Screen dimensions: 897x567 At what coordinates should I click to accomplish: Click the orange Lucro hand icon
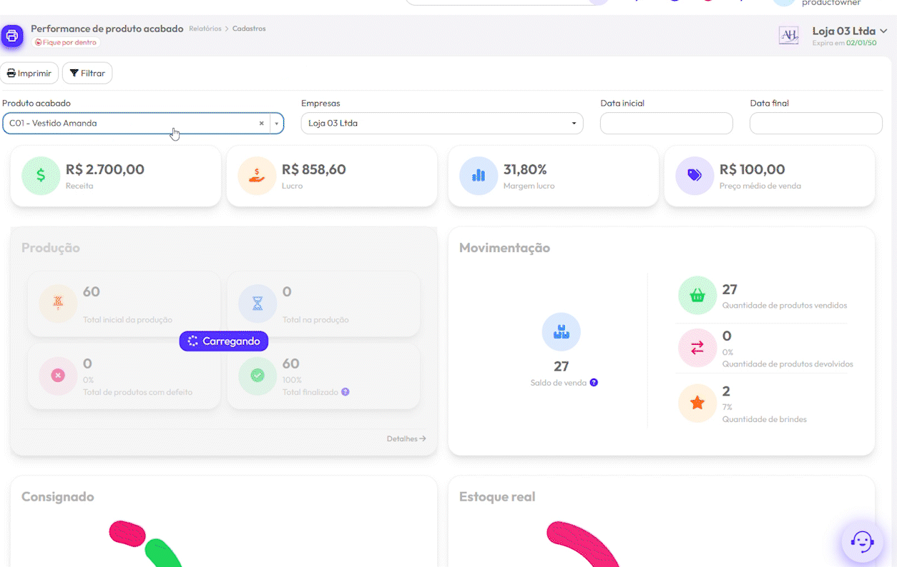[257, 176]
